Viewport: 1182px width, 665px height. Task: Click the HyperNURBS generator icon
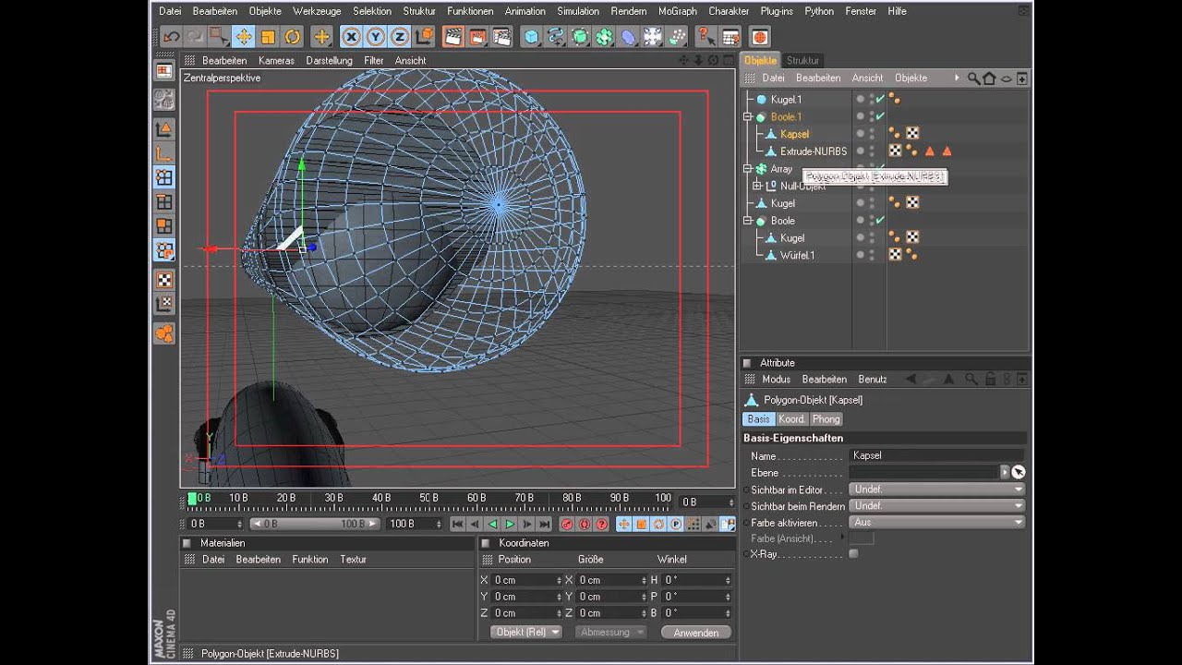(x=580, y=37)
